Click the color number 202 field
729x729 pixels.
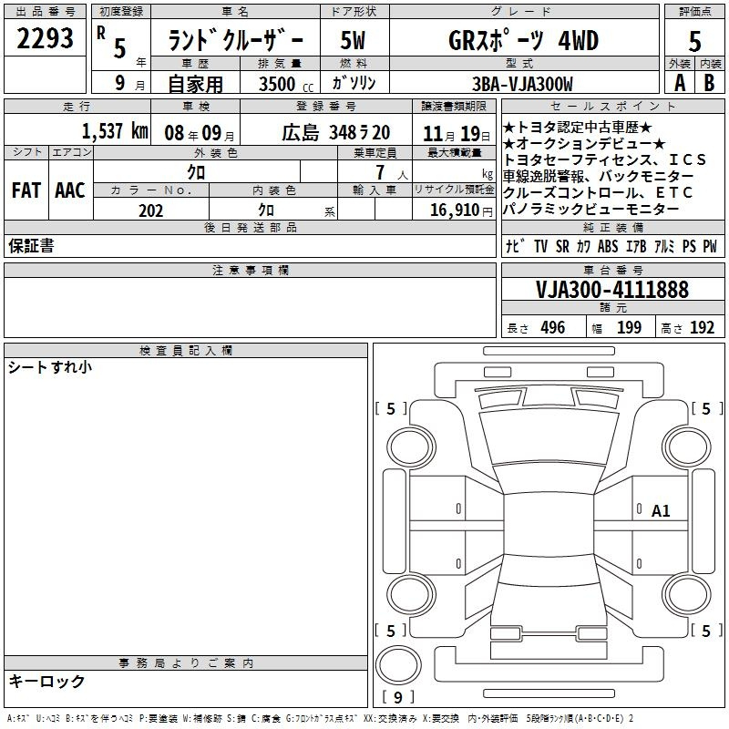(150, 210)
